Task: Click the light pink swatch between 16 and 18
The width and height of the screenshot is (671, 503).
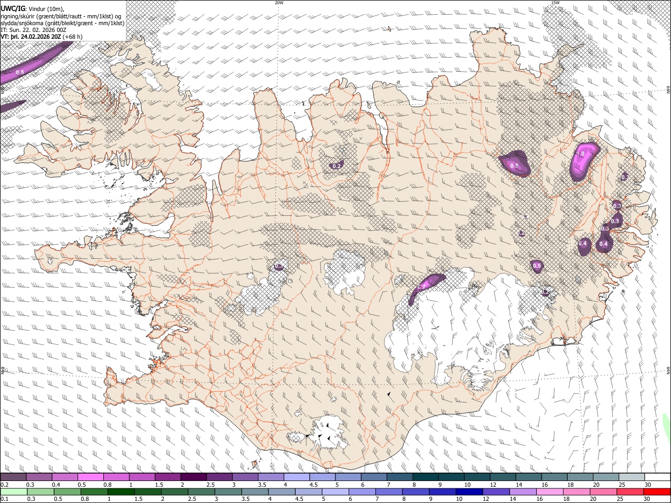Action: point(549,492)
